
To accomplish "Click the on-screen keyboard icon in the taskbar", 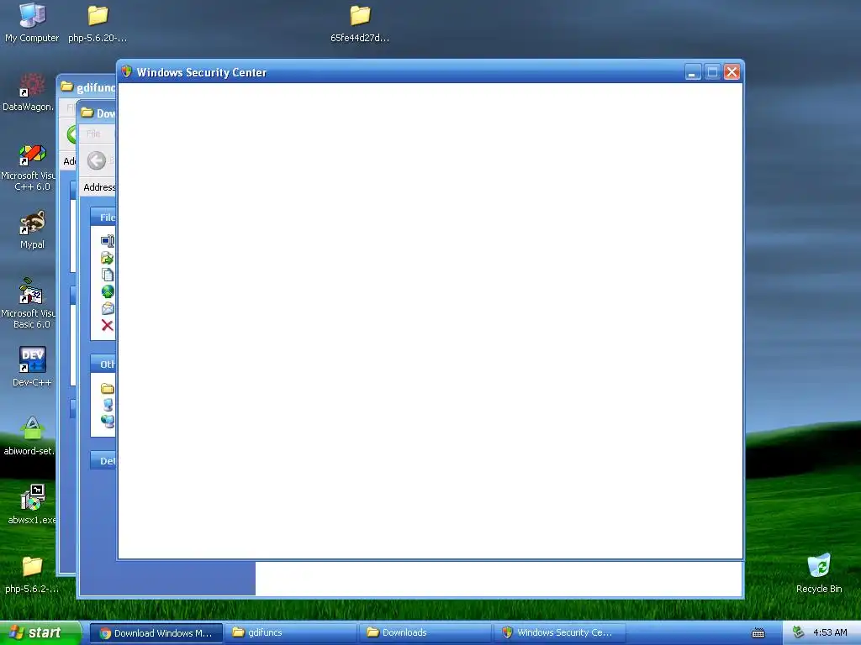I will [x=758, y=633].
